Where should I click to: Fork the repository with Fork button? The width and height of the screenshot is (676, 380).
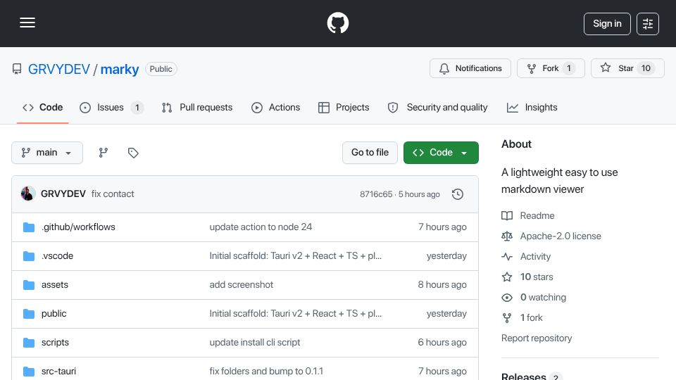click(x=551, y=68)
